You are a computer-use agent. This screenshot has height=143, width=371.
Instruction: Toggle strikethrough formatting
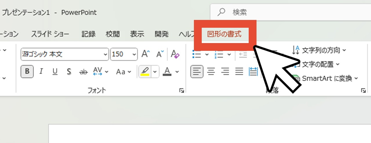[x=83, y=72]
